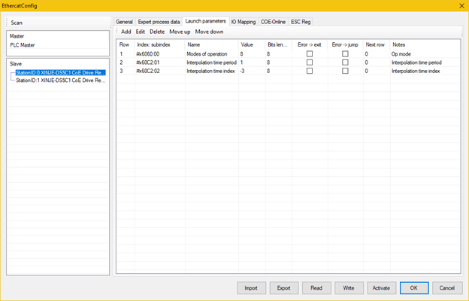Click the Activate button
Image resolution: width=469 pixels, height=301 pixels.
coord(381,287)
